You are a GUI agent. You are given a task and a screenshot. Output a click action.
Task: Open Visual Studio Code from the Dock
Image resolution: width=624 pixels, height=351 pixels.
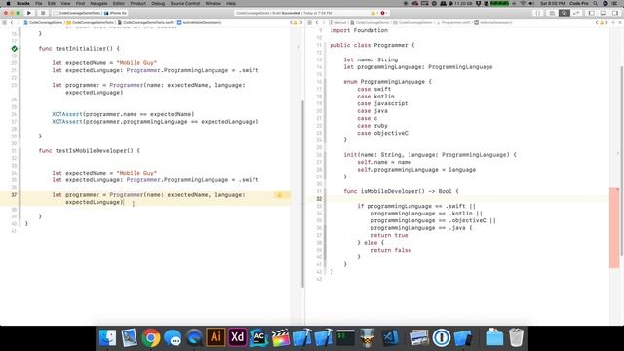click(x=390, y=338)
